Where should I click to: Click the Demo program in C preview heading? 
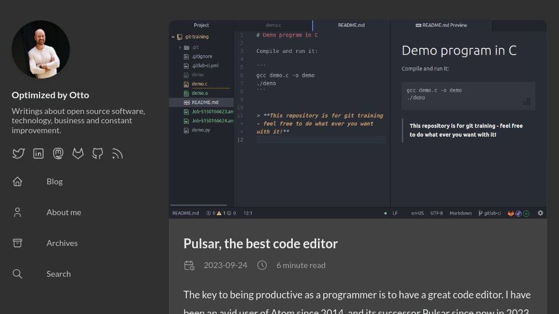(x=459, y=51)
